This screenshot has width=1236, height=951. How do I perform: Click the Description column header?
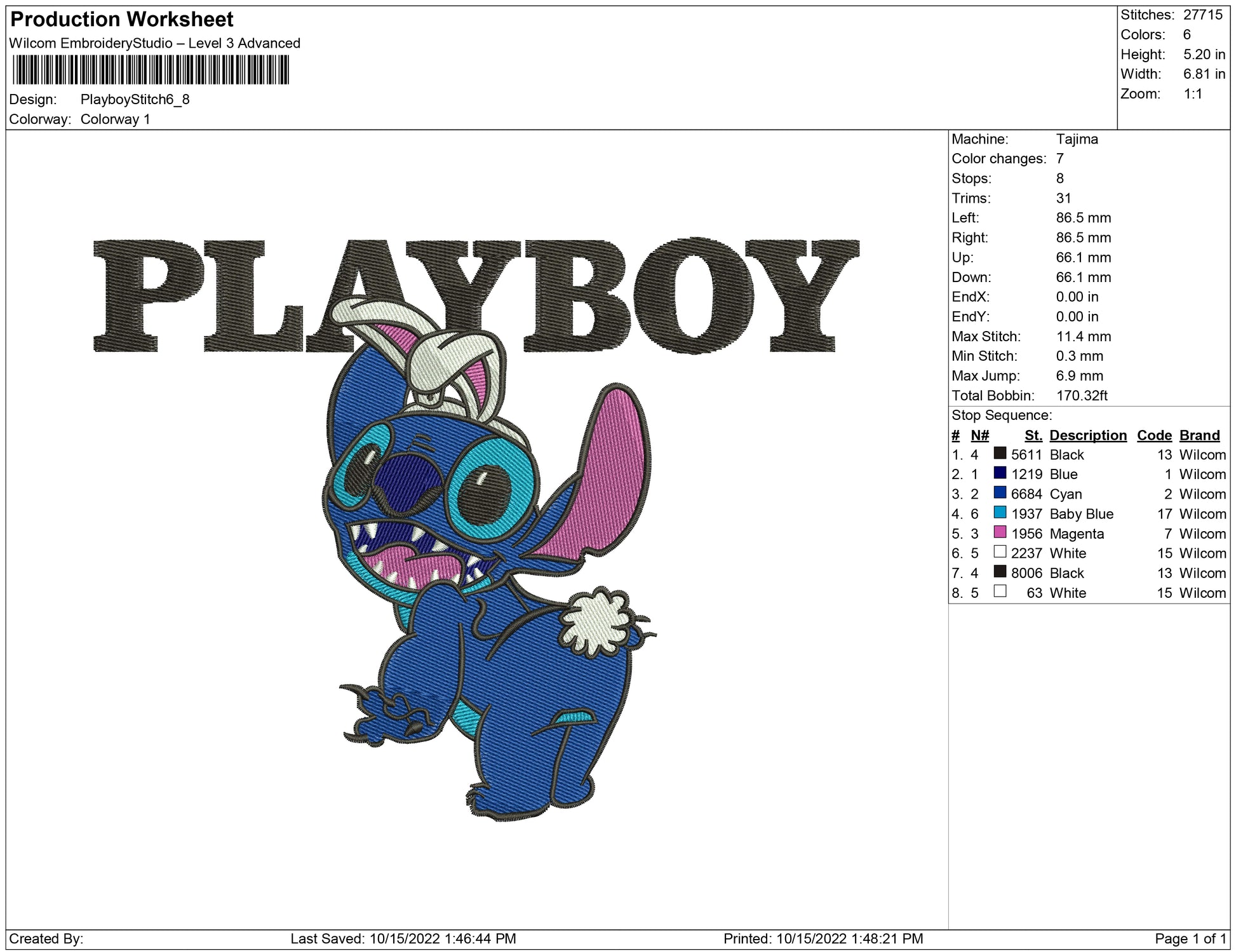click(x=1087, y=435)
